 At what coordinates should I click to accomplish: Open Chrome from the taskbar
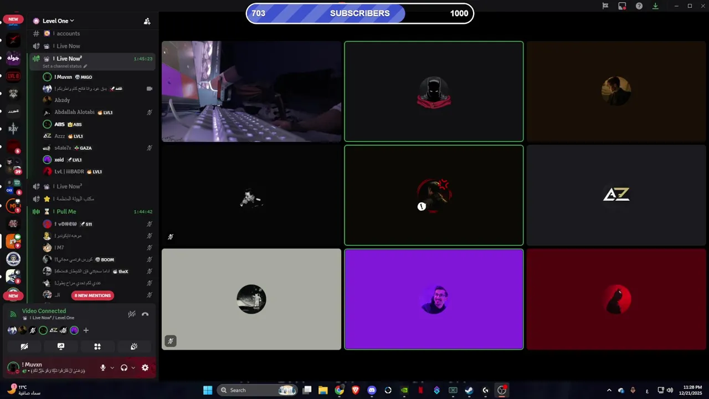point(339,390)
